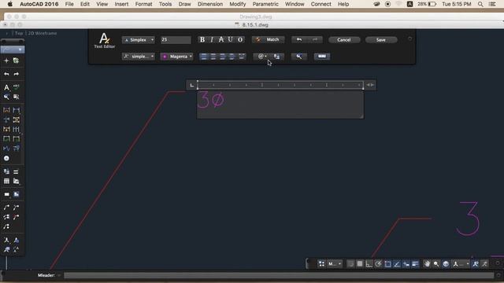Open the Modify menu
The image size is (504, 283).
point(238,4)
